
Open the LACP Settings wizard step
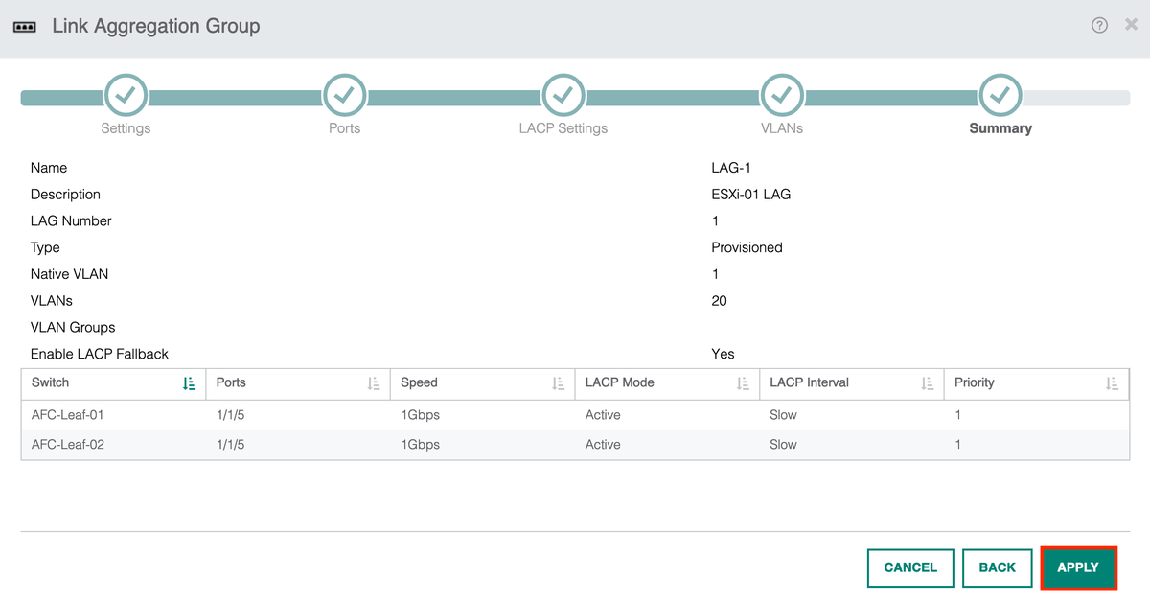point(563,128)
